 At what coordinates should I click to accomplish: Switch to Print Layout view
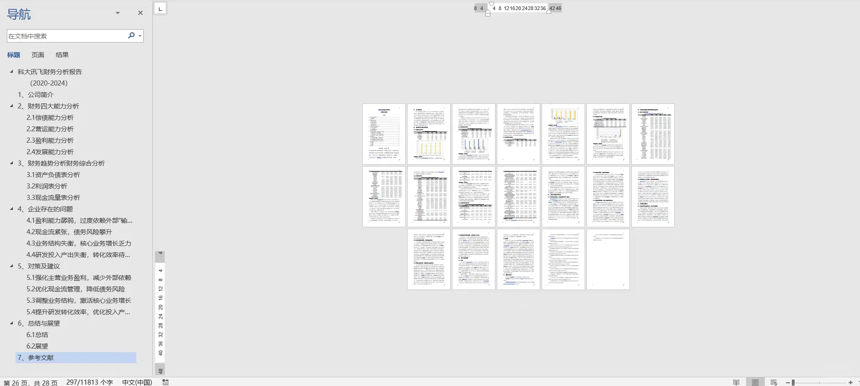[x=755, y=382]
